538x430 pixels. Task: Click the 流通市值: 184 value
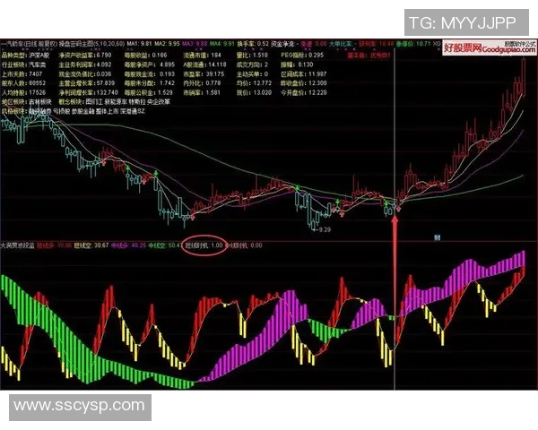pos(203,56)
